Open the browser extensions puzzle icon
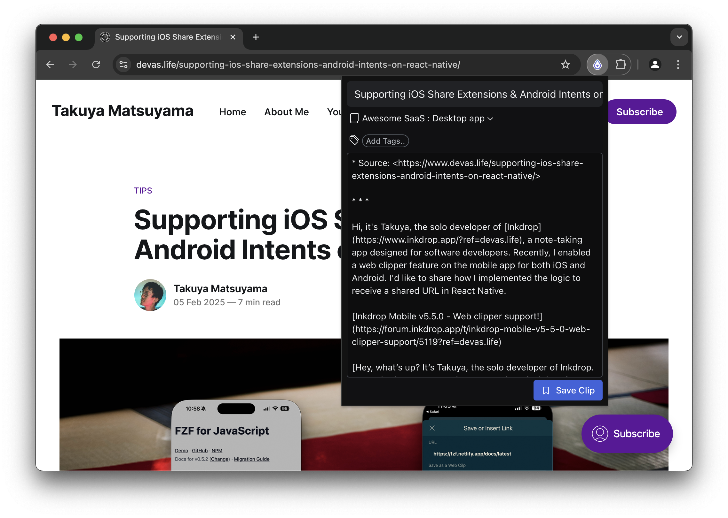The height and width of the screenshot is (518, 728). pos(621,65)
